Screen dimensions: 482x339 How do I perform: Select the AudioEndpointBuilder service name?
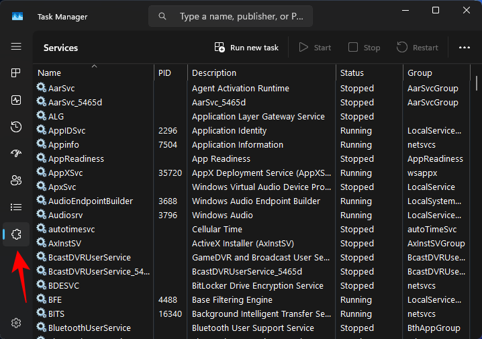tap(91, 201)
